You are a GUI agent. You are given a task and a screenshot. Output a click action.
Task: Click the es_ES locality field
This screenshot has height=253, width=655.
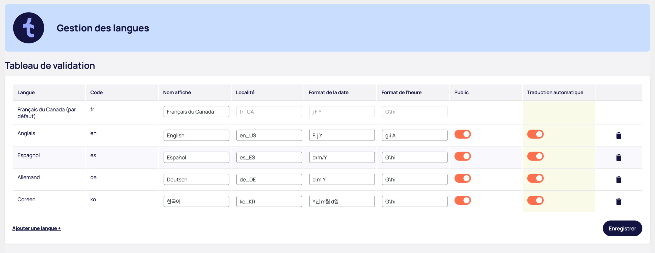coord(269,157)
